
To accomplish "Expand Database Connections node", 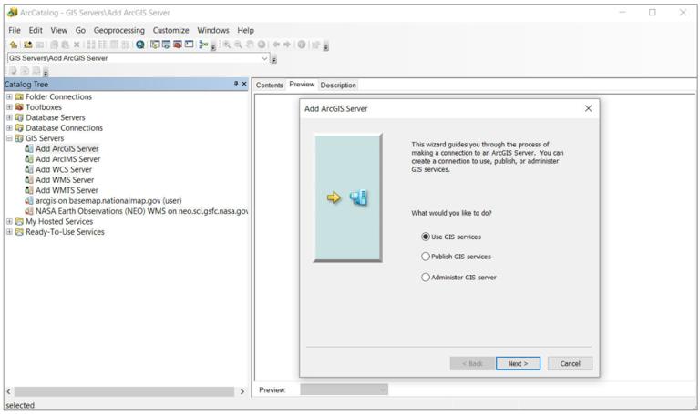I will tap(9, 128).
